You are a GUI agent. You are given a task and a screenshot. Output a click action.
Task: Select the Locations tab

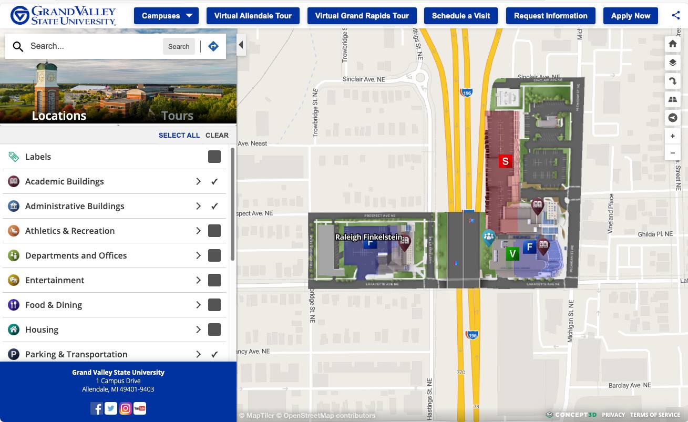point(59,116)
